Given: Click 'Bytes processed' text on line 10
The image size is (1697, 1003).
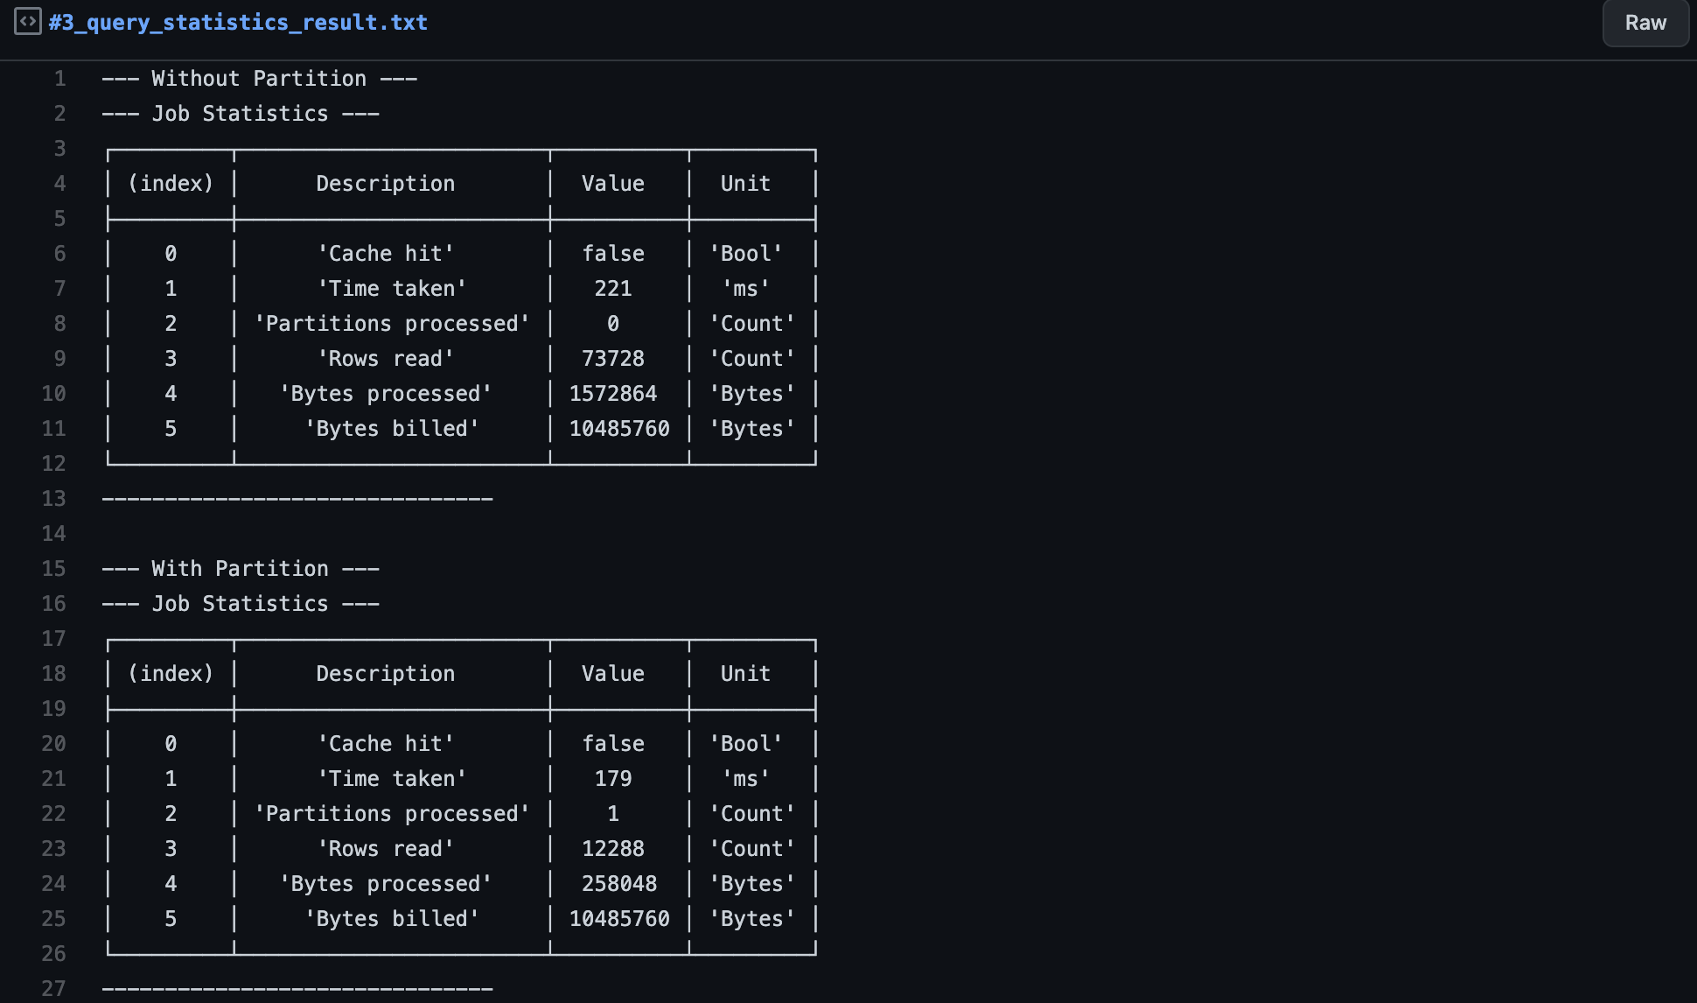Looking at the screenshot, I should [386, 394].
